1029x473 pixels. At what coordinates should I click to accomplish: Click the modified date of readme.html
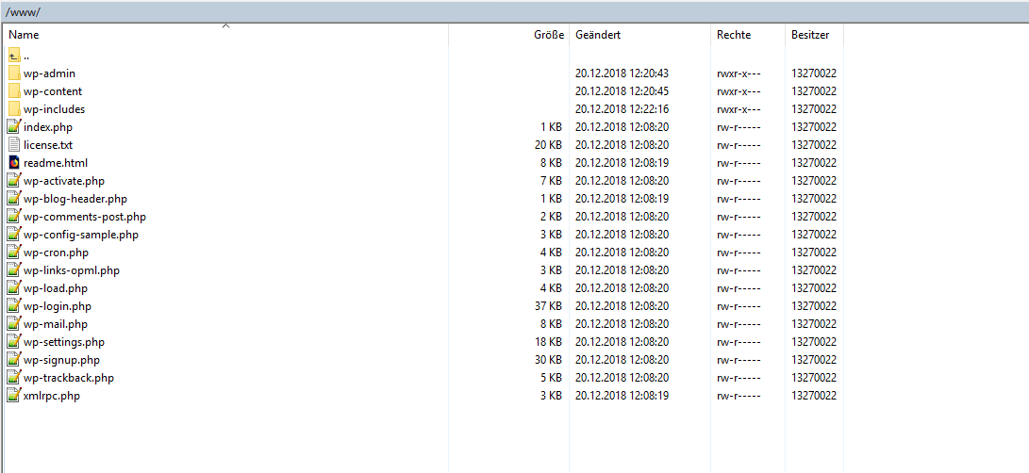(x=622, y=163)
